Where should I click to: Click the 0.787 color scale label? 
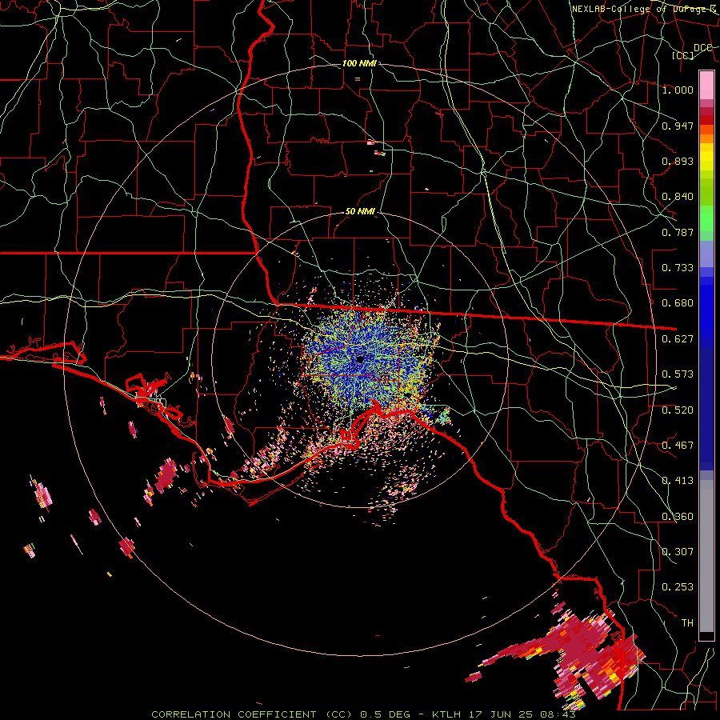(678, 232)
